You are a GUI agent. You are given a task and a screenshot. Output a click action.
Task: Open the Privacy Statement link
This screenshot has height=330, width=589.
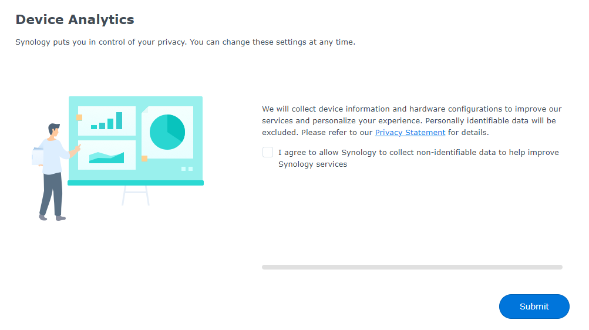410,133
